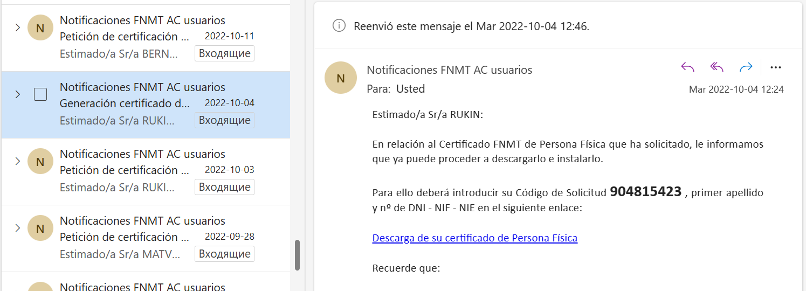
Task: Click avatar of 2022-09-28 email
Action: click(x=40, y=228)
